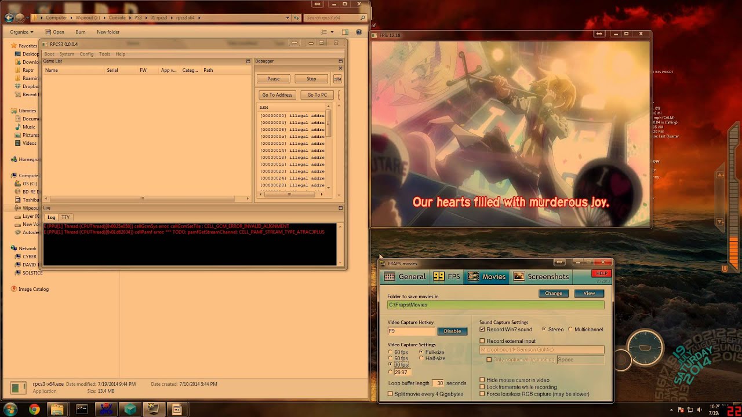The height and width of the screenshot is (417, 742).
Task: Open the change-view dropdown arrow in Explorer
Action: (x=333, y=32)
